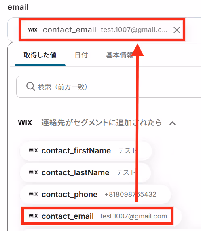Click the search magnifier icon
The image size is (201, 231).
[30, 86]
